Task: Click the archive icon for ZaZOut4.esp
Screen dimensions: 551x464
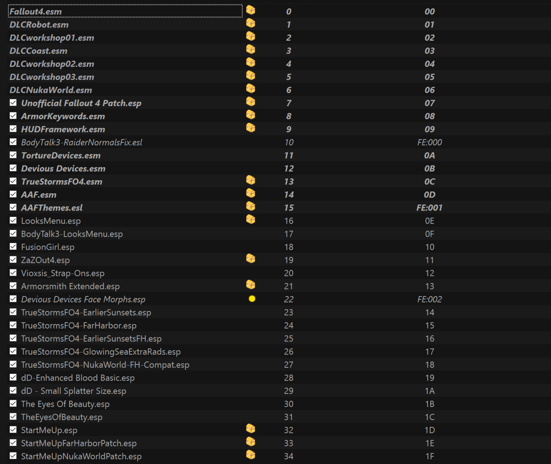Action: pyautogui.click(x=251, y=258)
